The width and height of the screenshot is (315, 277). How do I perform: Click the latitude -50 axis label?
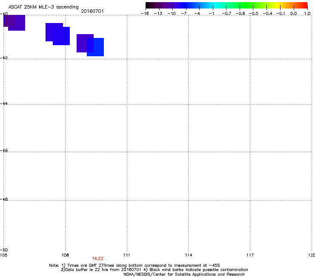[x=4, y=250]
